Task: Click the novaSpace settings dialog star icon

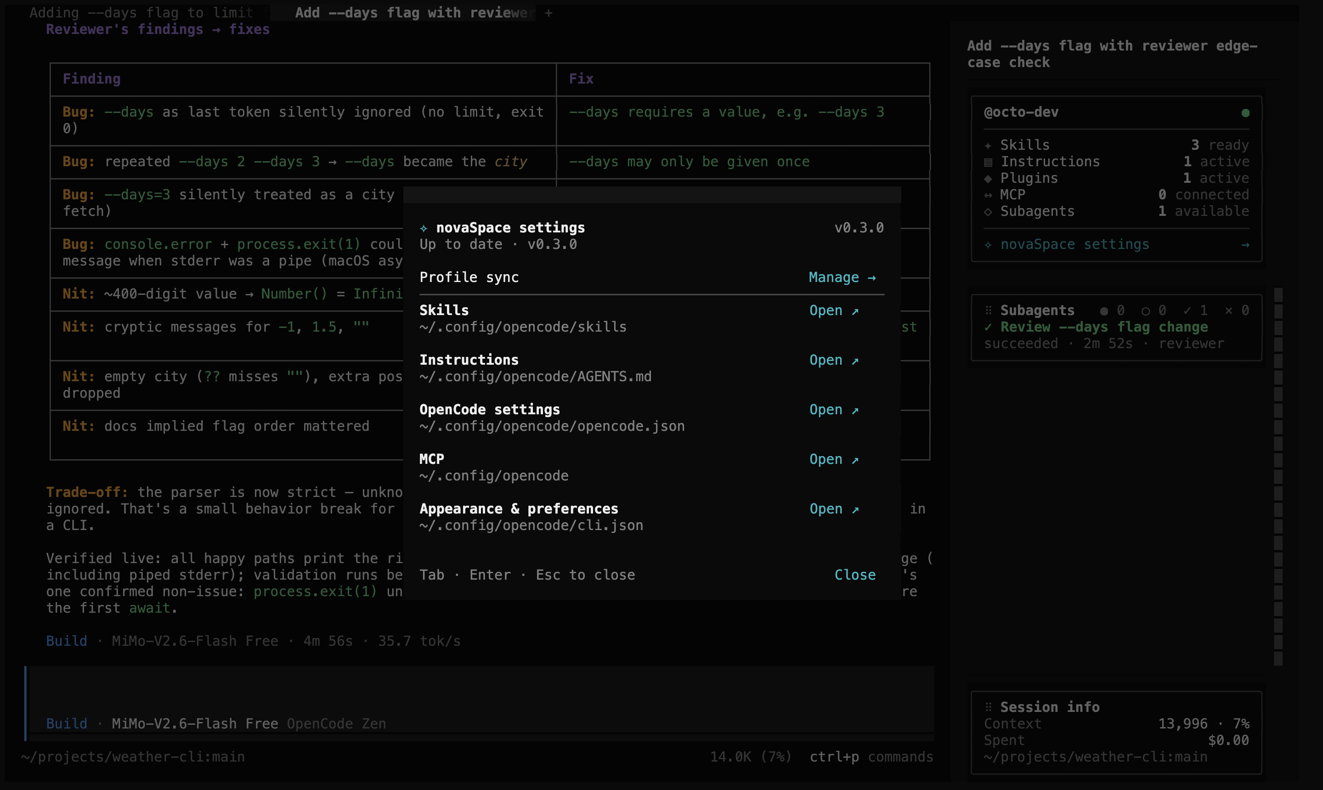Action: (x=424, y=228)
